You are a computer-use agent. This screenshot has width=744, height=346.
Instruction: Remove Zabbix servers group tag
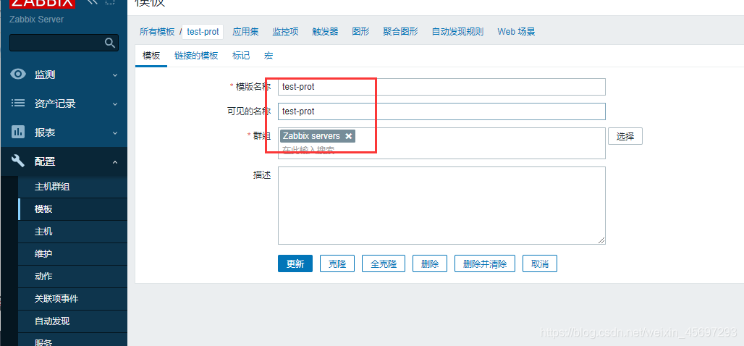(x=348, y=136)
